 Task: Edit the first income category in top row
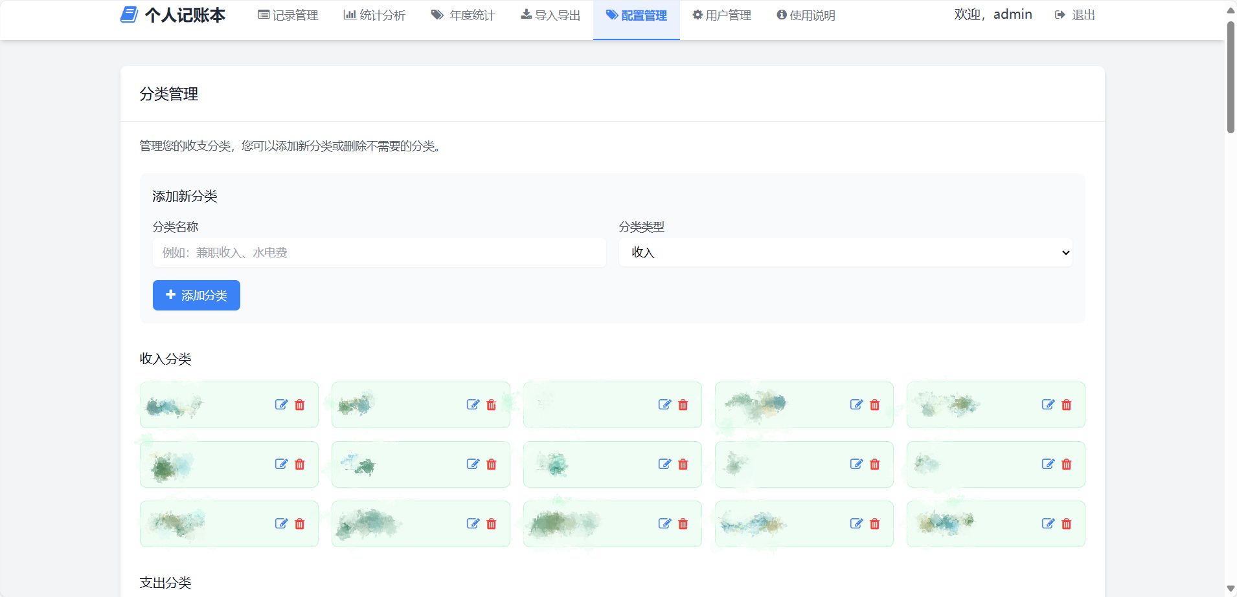(281, 405)
